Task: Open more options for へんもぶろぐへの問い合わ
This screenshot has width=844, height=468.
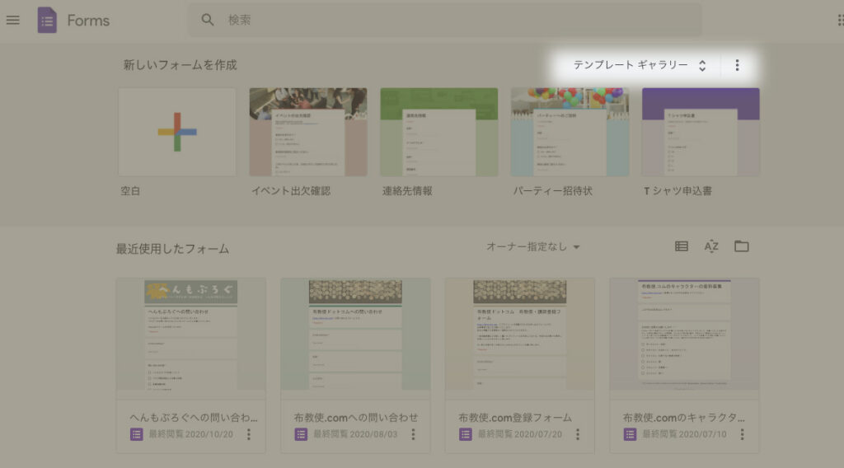Action: tap(249, 434)
